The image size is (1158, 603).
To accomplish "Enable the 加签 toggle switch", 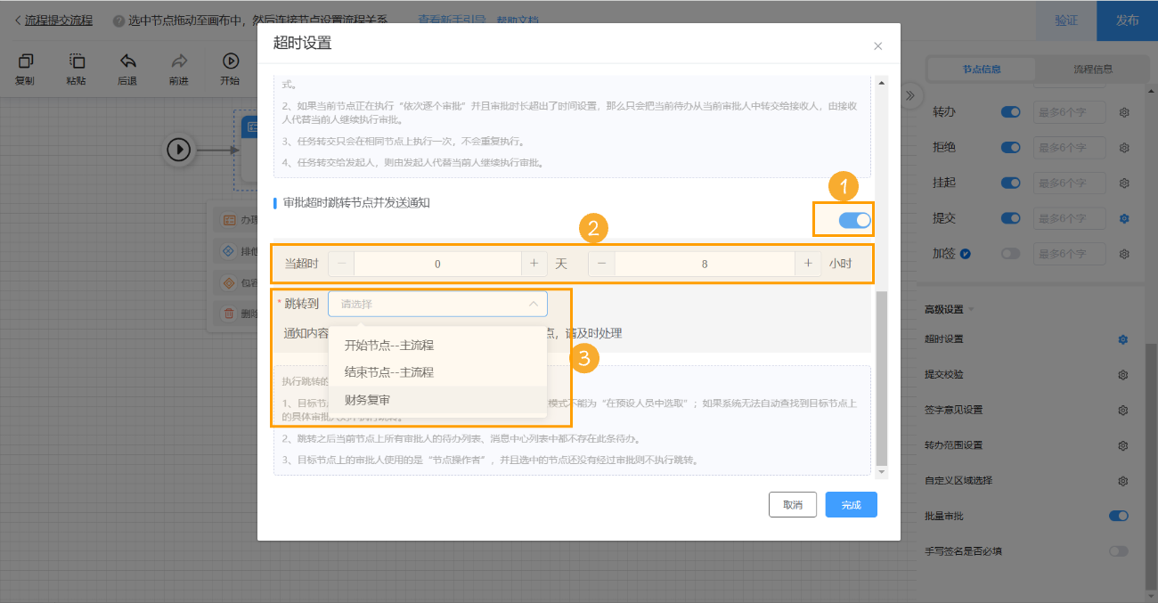I will point(1010,253).
